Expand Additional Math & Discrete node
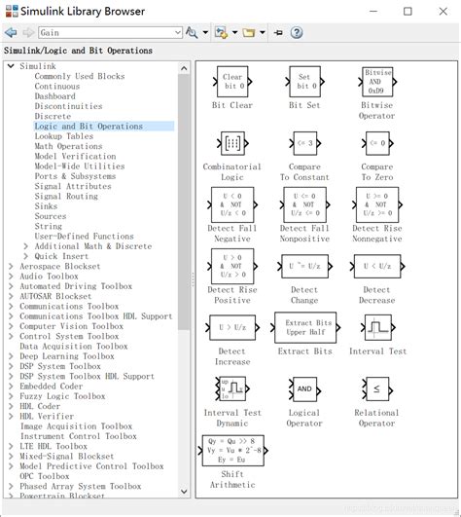This screenshot has width=461, height=517. (26, 246)
